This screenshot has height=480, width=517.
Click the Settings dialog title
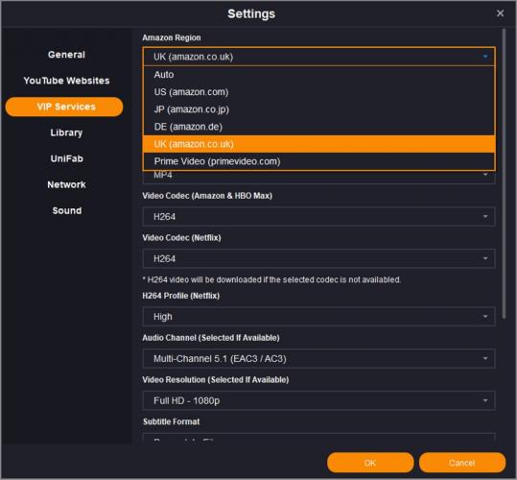pos(251,13)
